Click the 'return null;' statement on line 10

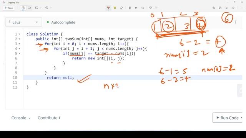[60, 77]
